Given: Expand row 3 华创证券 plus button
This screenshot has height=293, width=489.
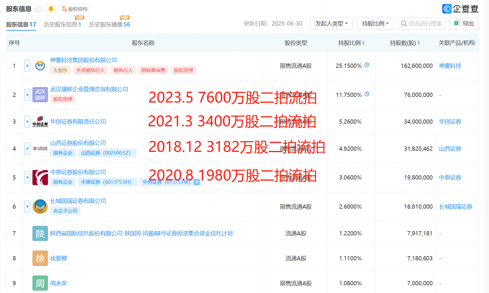Looking at the screenshot, I should pyautogui.click(x=27, y=122).
